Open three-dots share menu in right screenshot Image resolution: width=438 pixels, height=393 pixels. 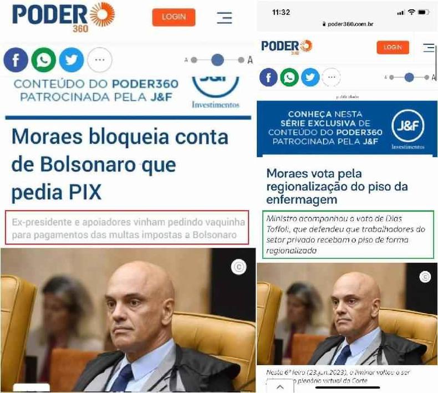click(332, 77)
